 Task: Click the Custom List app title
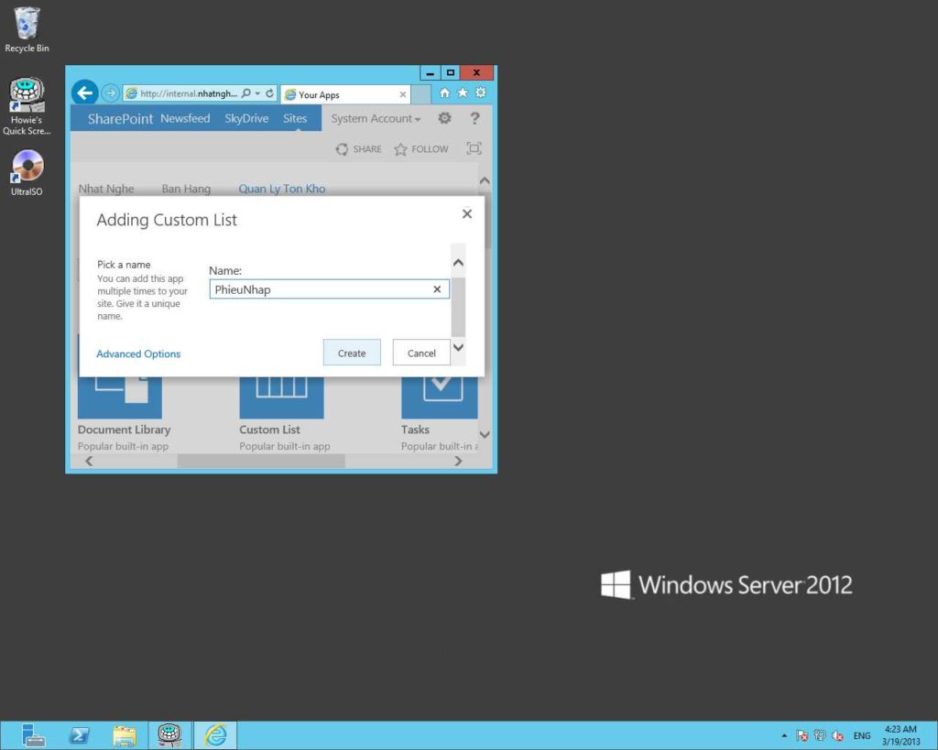coord(270,429)
